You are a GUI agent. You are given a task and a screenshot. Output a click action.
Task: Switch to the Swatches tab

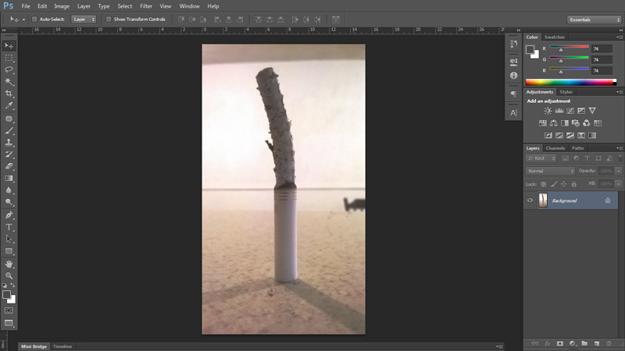555,37
